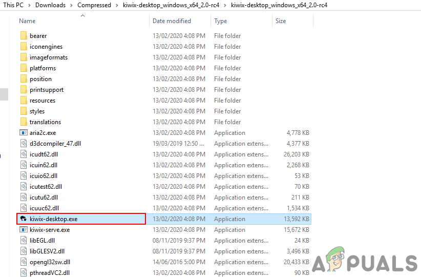Viewport: 421px width, 277px height.
Task: Click the resources folder icon
Action: click(x=24, y=101)
